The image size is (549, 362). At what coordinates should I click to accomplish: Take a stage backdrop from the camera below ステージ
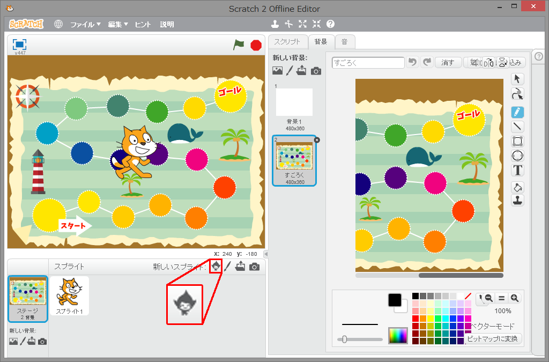[x=42, y=341]
